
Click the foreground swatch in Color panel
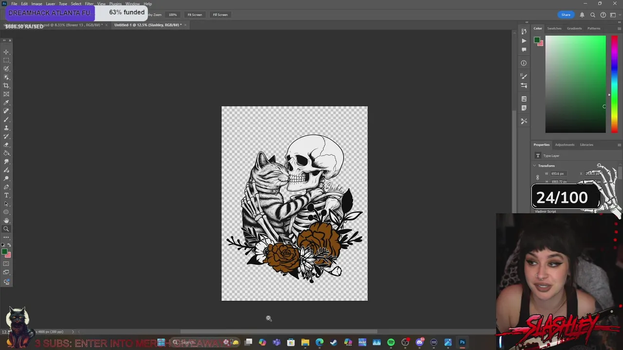tap(537, 40)
